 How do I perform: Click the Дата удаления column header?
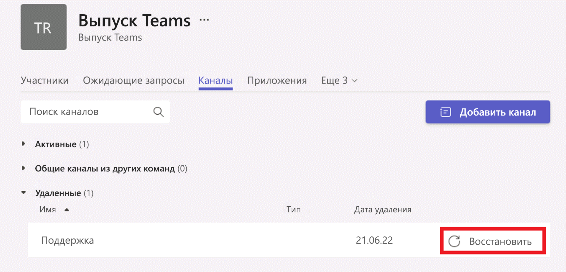pyautogui.click(x=383, y=210)
